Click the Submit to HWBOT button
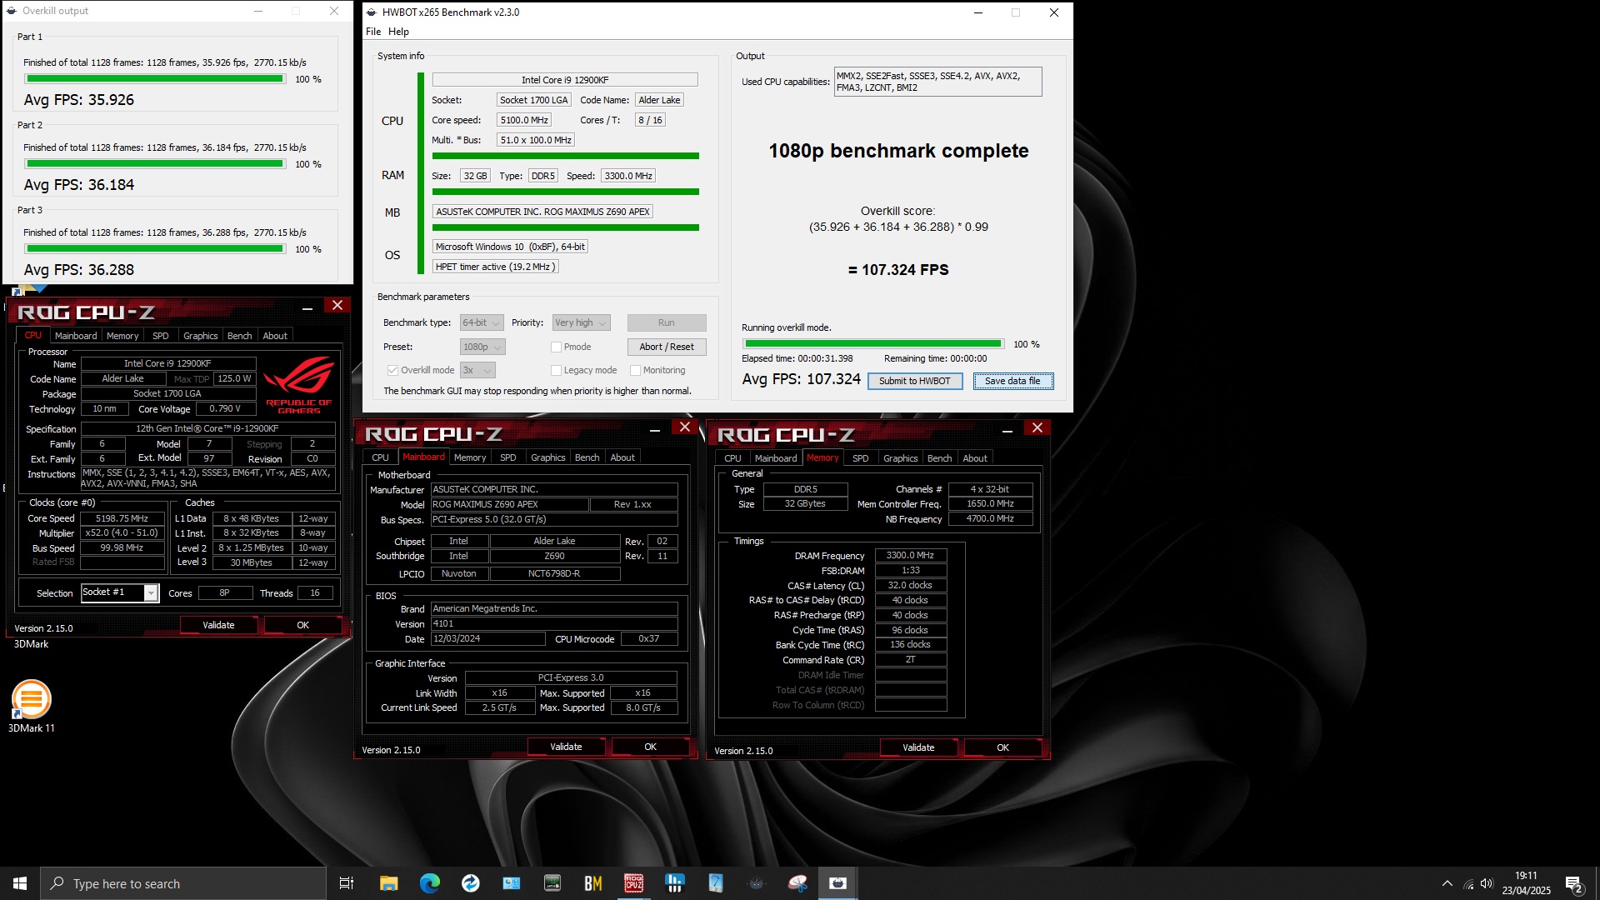This screenshot has height=900, width=1600. [915, 382]
